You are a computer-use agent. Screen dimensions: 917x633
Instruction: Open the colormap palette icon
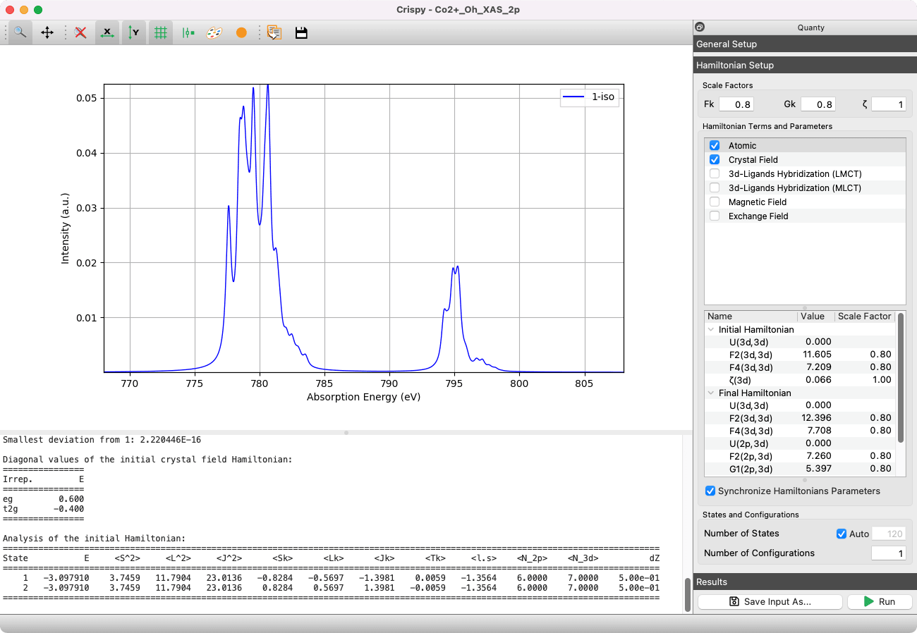[214, 32]
